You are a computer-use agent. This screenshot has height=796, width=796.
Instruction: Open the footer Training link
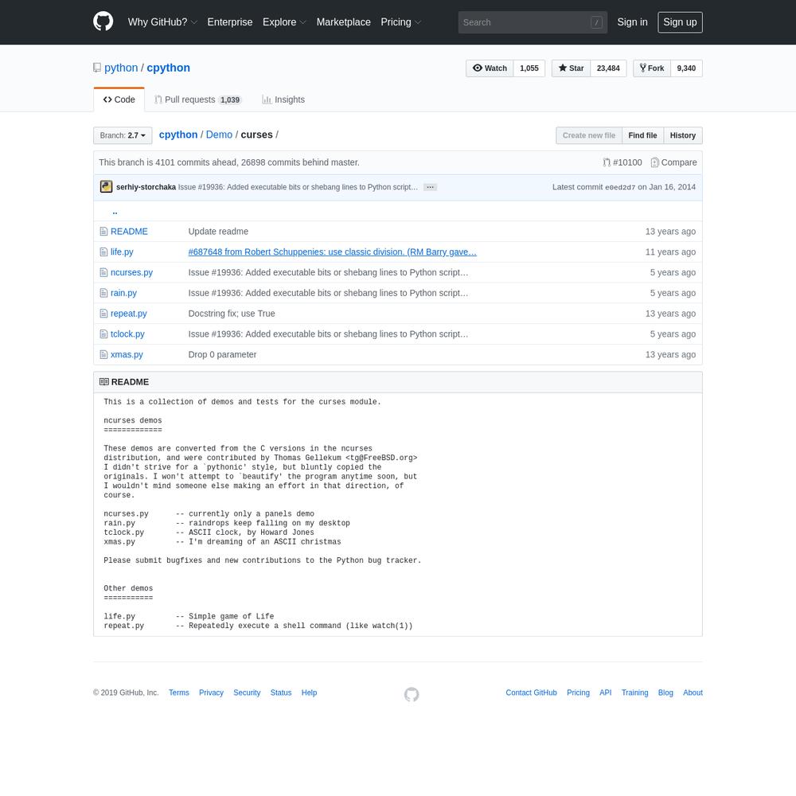pyautogui.click(x=634, y=693)
